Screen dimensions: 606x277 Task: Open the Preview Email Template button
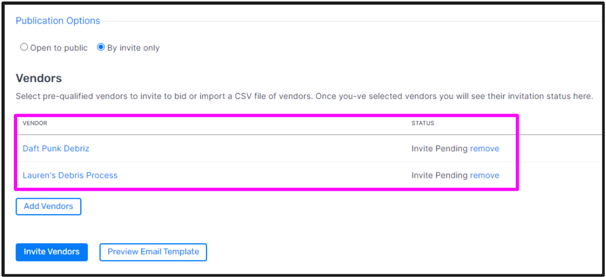click(153, 252)
